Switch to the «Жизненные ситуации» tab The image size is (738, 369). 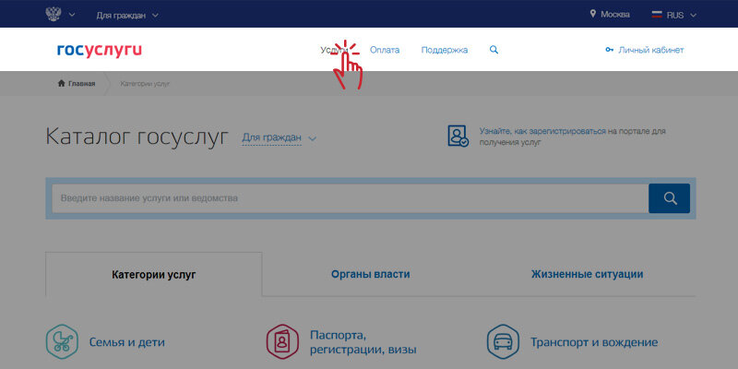click(588, 274)
